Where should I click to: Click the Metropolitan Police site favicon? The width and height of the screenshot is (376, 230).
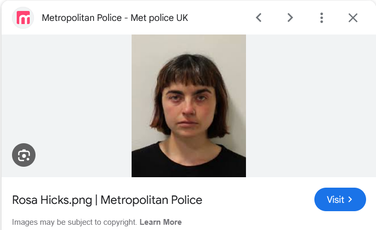click(x=23, y=18)
